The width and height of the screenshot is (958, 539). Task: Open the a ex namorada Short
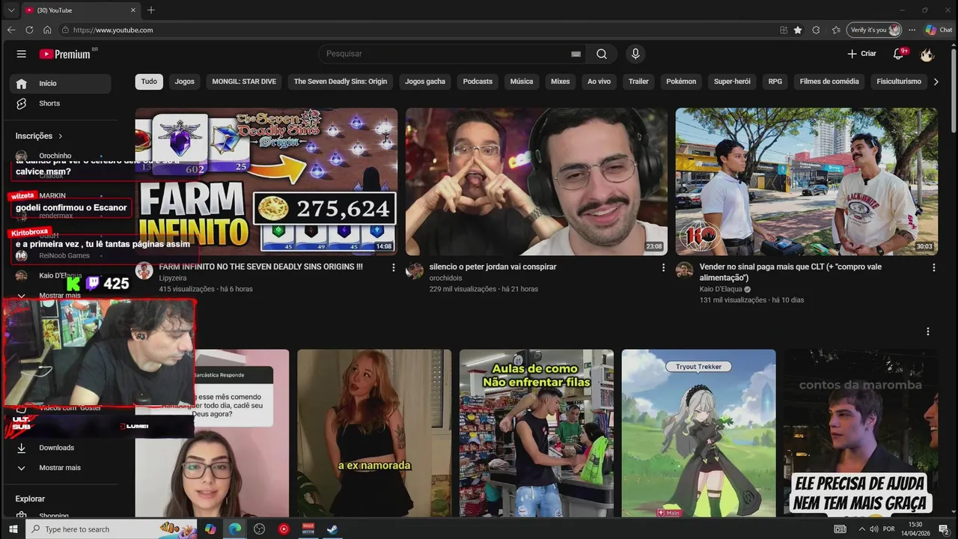[x=374, y=433]
